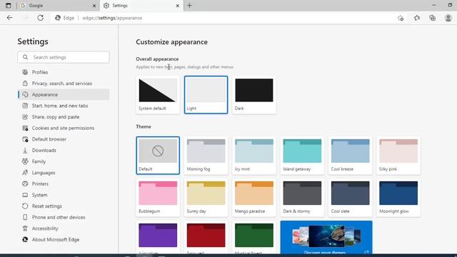
Task: Select the Island getaway theme
Action: point(302,156)
